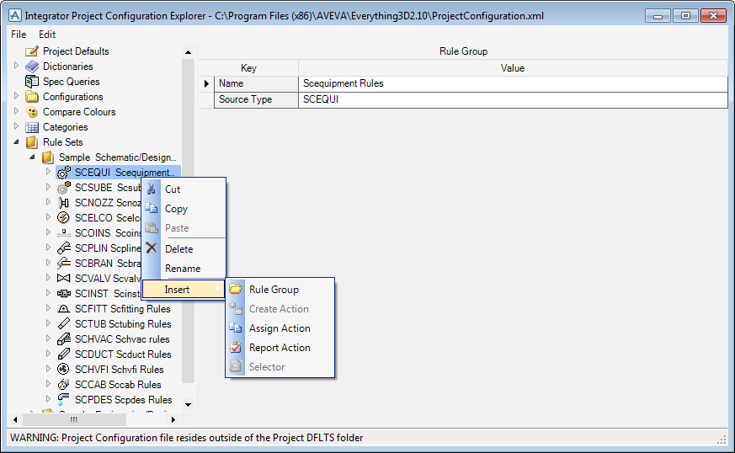Viewport: 735px width, 453px height.
Task: Click the SCDUCT duct icon
Action: 64,354
